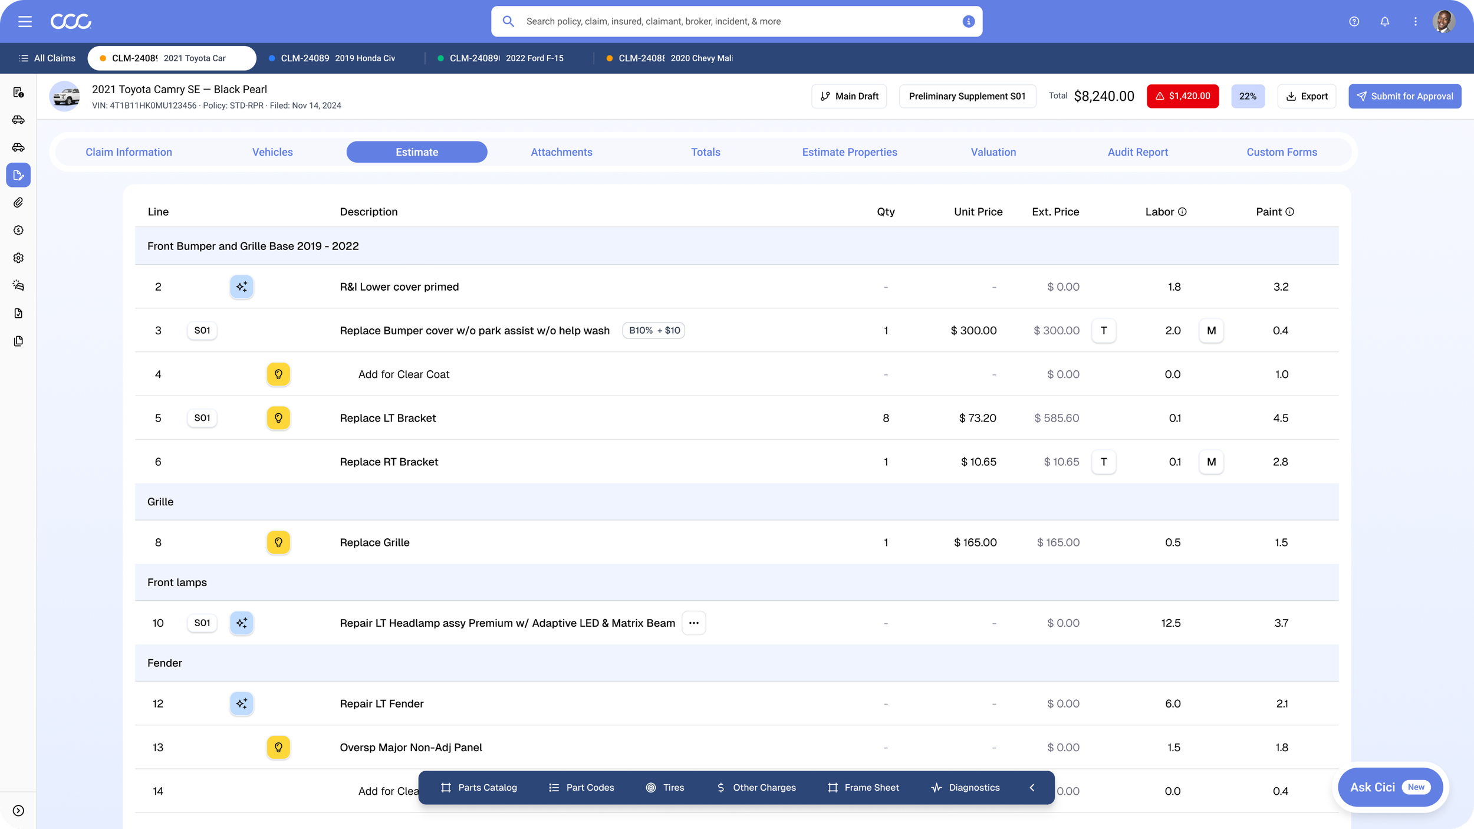Click the sidebar copy forms icon
This screenshot has height=829, width=1474.
point(18,341)
